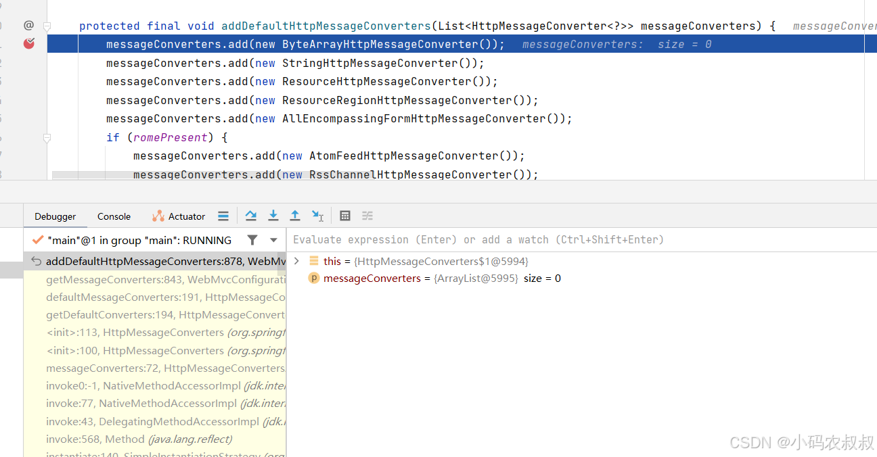Click the ResourceRegionHttpMessageConverter code line
The image size is (877, 457).
322,100
